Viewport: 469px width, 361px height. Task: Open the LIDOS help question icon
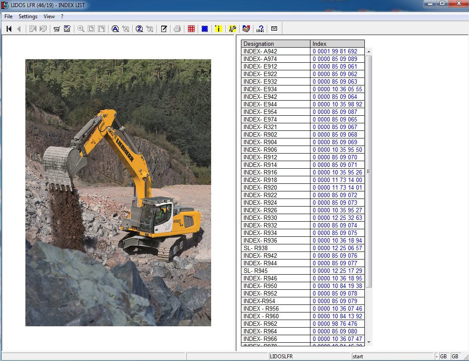(x=260, y=29)
